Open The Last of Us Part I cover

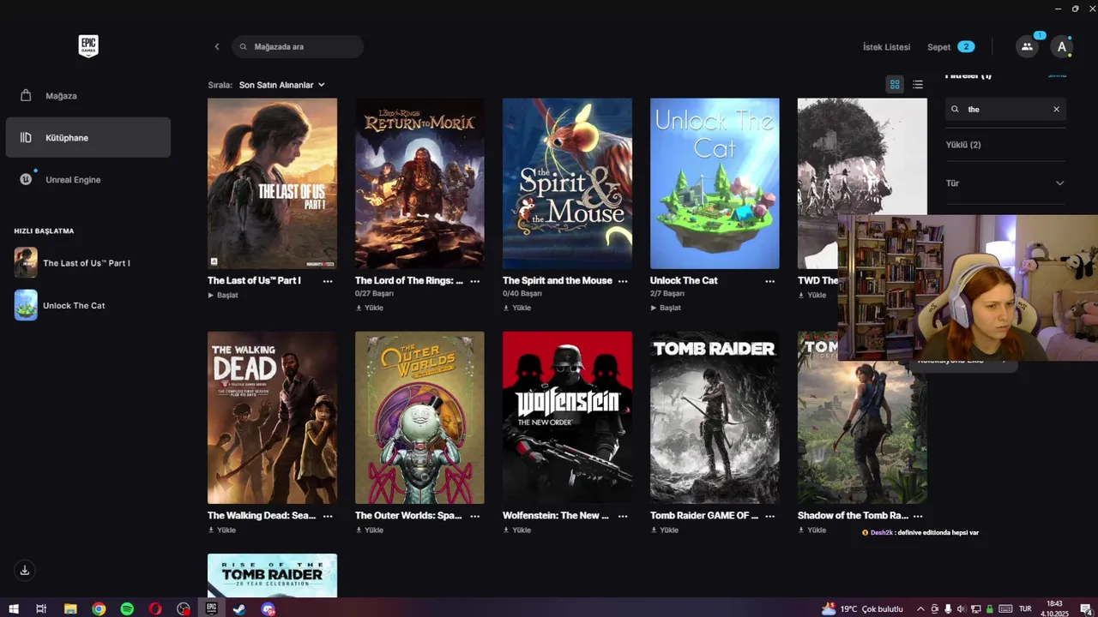(272, 183)
